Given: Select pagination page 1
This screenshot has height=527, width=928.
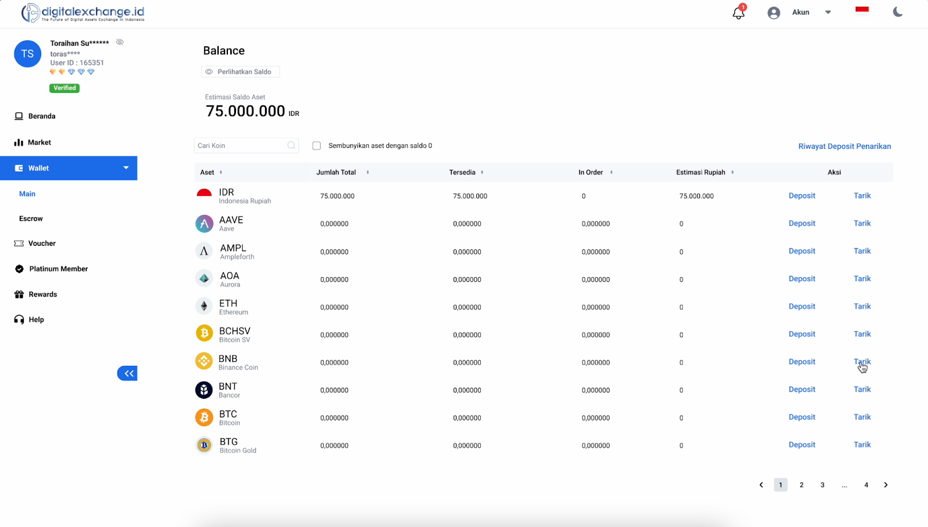Looking at the screenshot, I should 781,485.
